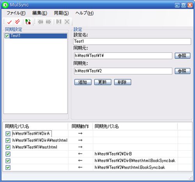Viewport: 195px width, 182px height.
Task: Click the grayed skip-bar toolbar icon
Action: coord(59,22)
